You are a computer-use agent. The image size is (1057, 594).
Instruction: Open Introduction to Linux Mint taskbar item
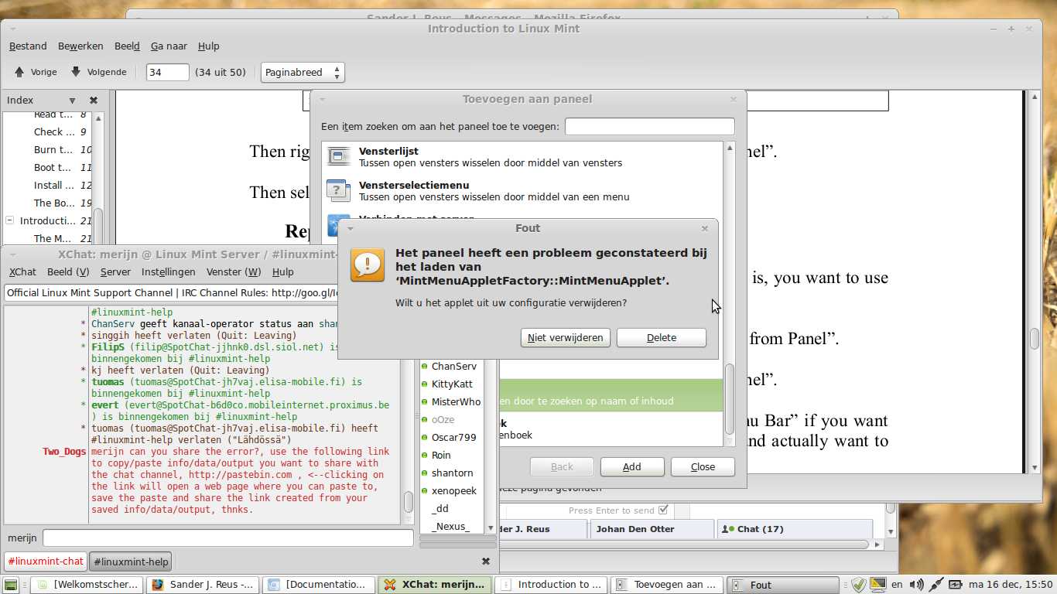(551, 585)
